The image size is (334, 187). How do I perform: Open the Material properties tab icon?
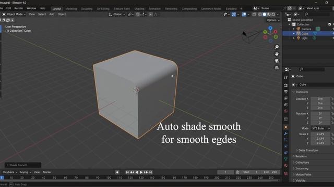[285, 166]
